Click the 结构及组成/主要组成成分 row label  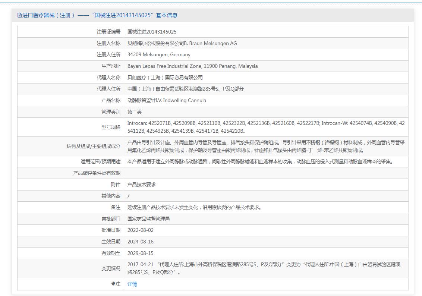coord(93,146)
